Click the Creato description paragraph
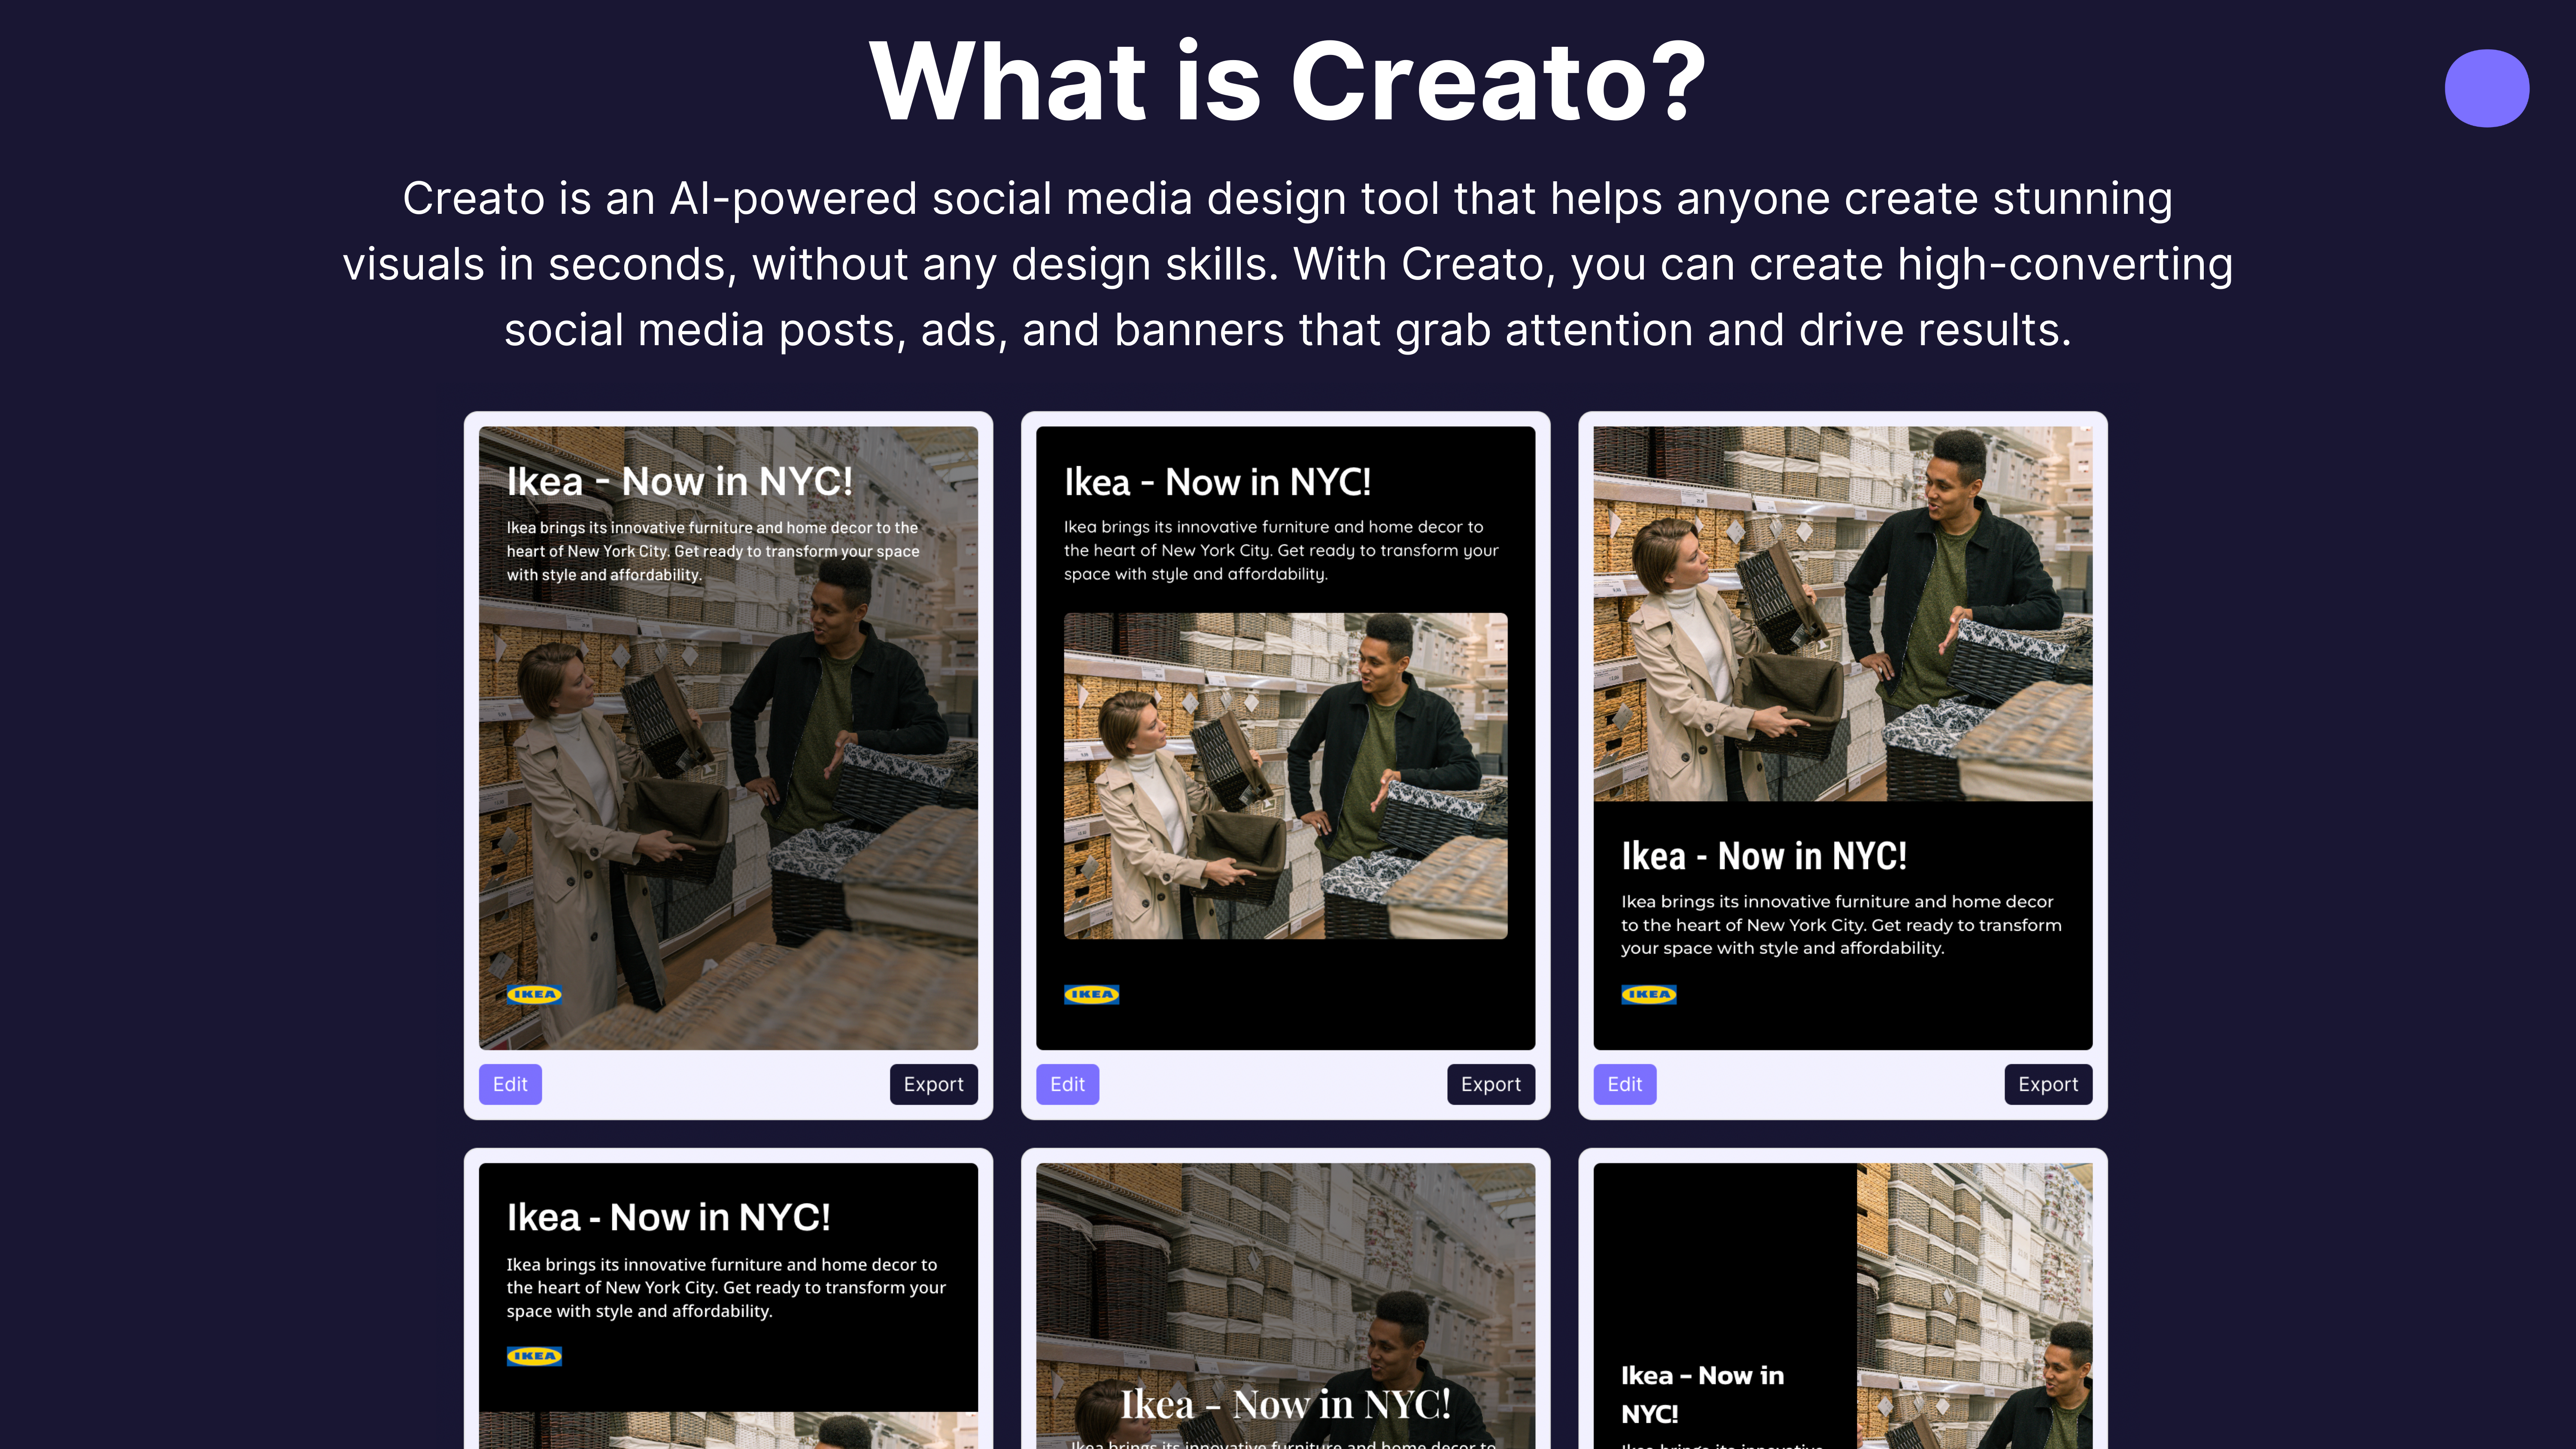 [1288, 264]
